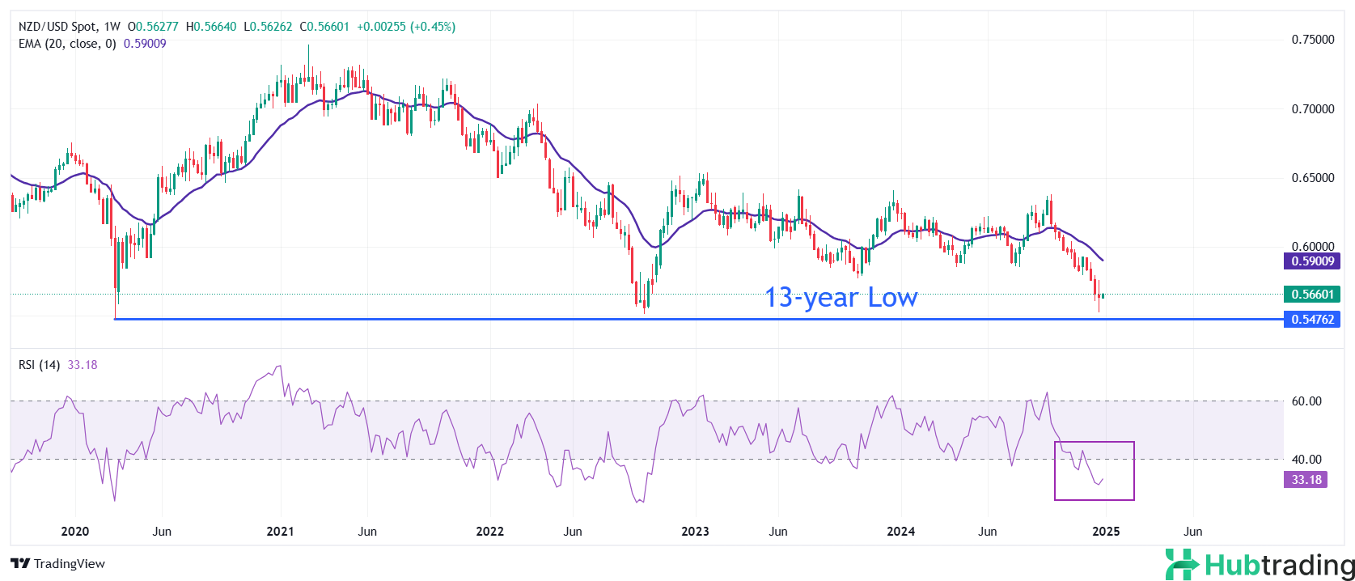Click the Hubtrading logo icon
Screen dimensions: 1355x581
[x=1182, y=564]
